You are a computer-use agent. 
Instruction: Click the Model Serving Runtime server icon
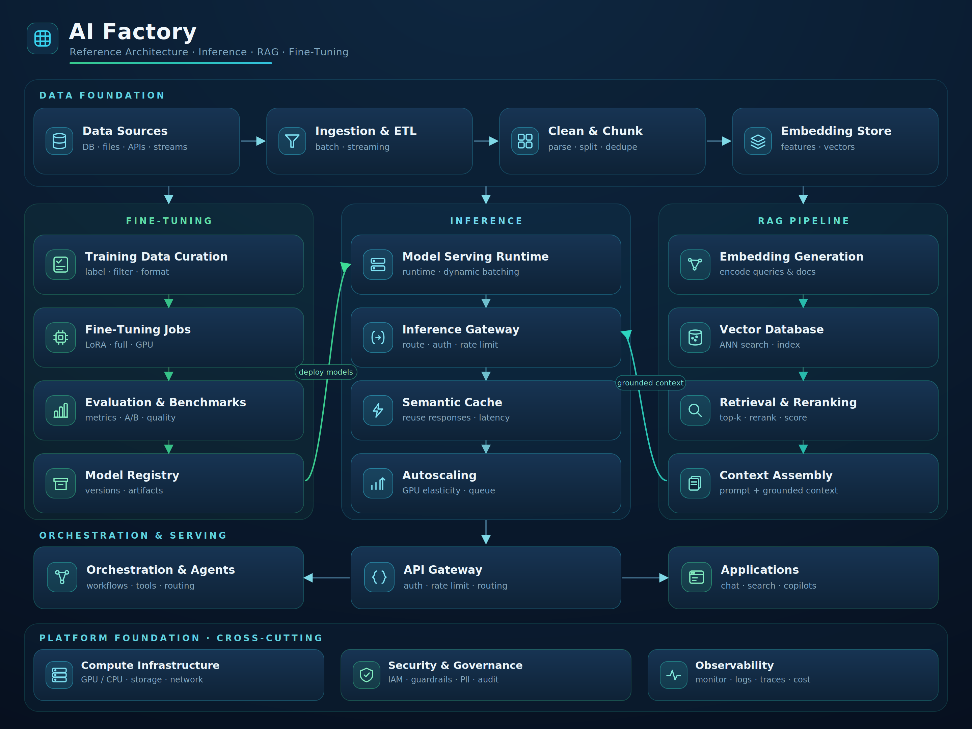tap(378, 265)
